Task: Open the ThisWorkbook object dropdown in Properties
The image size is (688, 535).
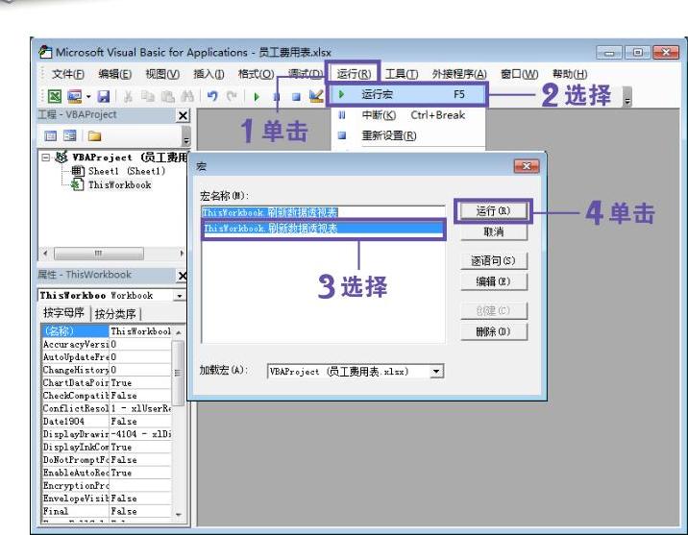Action: (179, 296)
